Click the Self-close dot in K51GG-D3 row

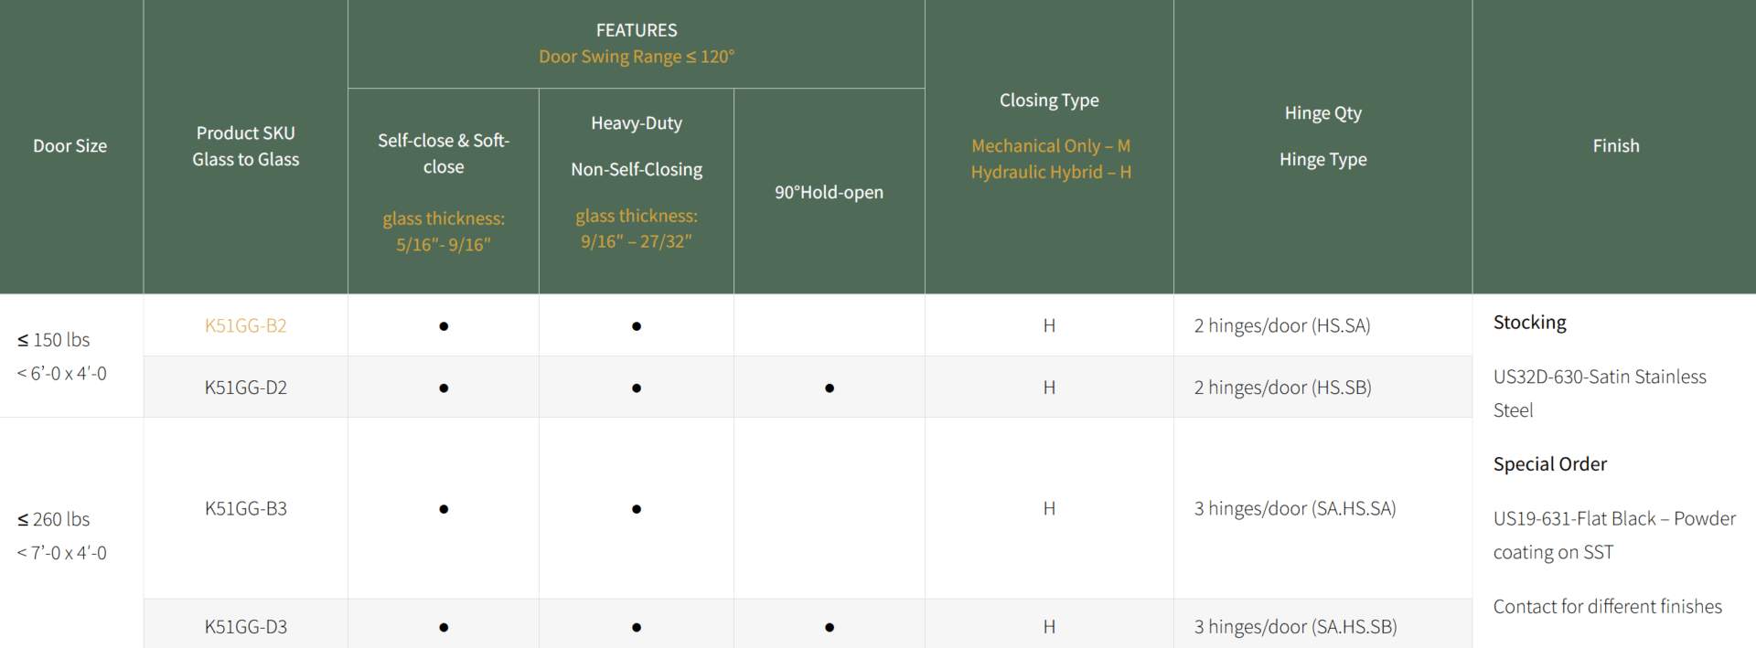click(444, 628)
